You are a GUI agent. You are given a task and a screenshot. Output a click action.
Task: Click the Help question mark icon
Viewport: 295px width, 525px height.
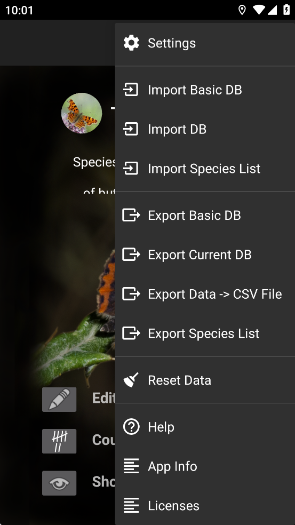[x=131, y=427]
